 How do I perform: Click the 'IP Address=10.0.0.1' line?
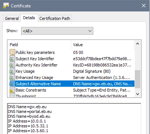(27, 121)
